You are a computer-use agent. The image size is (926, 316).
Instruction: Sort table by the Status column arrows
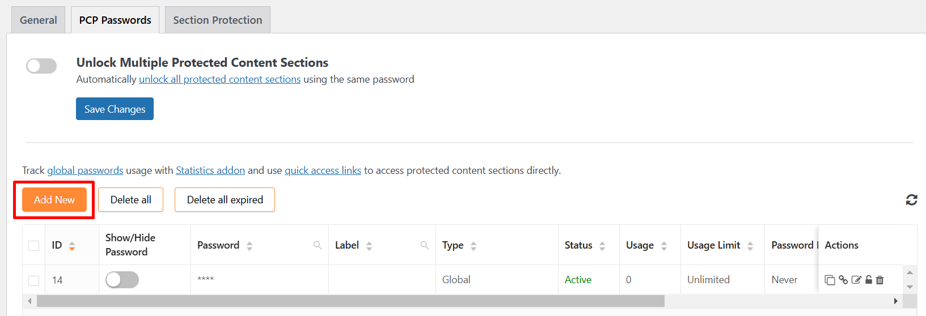[602, 246]
